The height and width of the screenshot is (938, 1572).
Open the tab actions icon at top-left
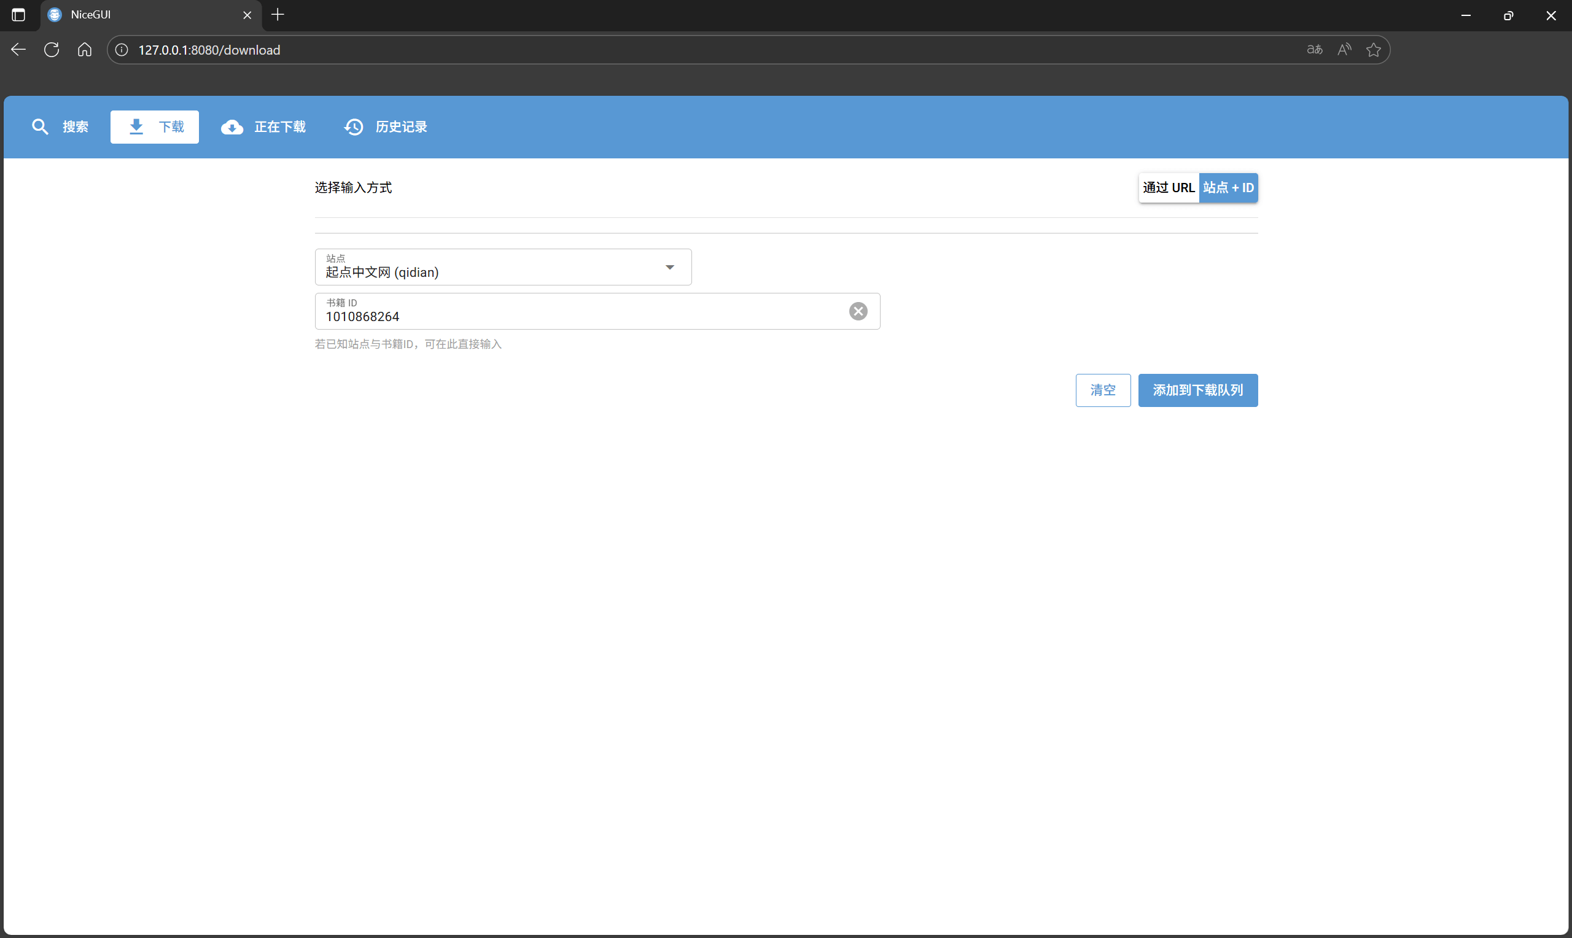(x=18, y=15)
